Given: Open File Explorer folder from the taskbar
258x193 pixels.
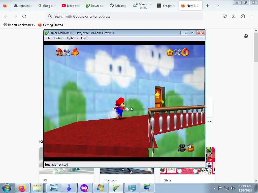Looking at the screenshot, I should coord(37,188).
